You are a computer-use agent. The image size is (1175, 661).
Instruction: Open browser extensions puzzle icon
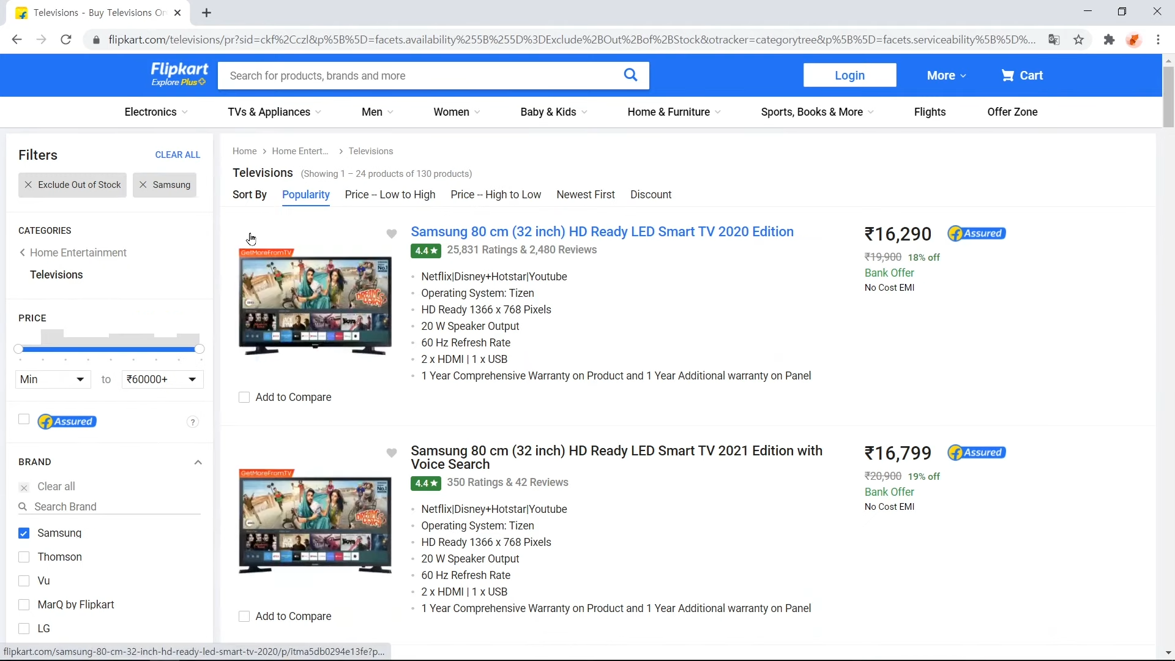point(1109,40)
